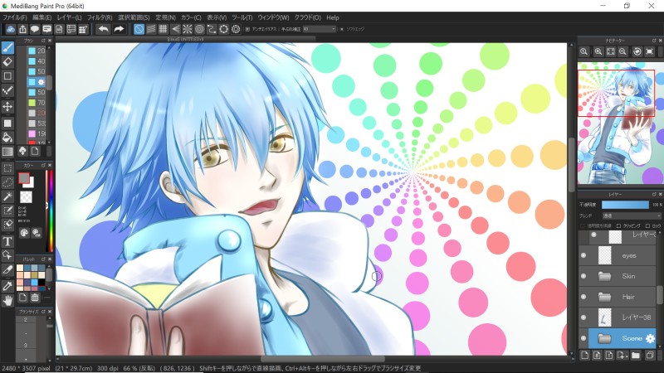The height and width of the screenshot is (373, 664).
Task: Open the 編集(E) menu
Action: [42, 17]
